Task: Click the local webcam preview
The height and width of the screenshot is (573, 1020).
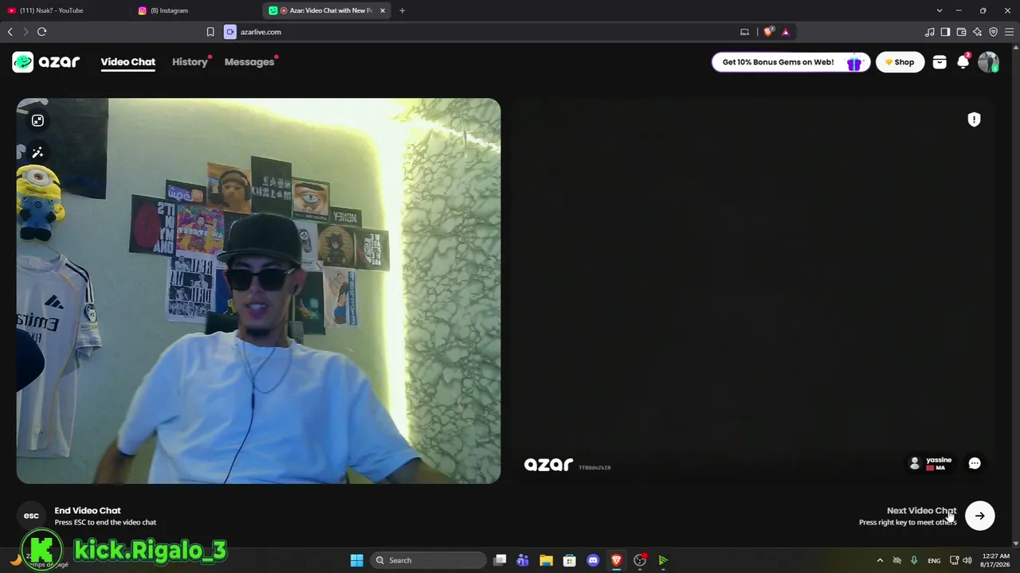Action: click(259, 290)
